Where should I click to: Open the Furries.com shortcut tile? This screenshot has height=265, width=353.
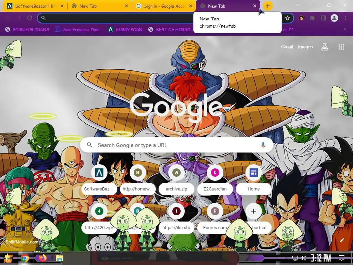click(215, 218)
